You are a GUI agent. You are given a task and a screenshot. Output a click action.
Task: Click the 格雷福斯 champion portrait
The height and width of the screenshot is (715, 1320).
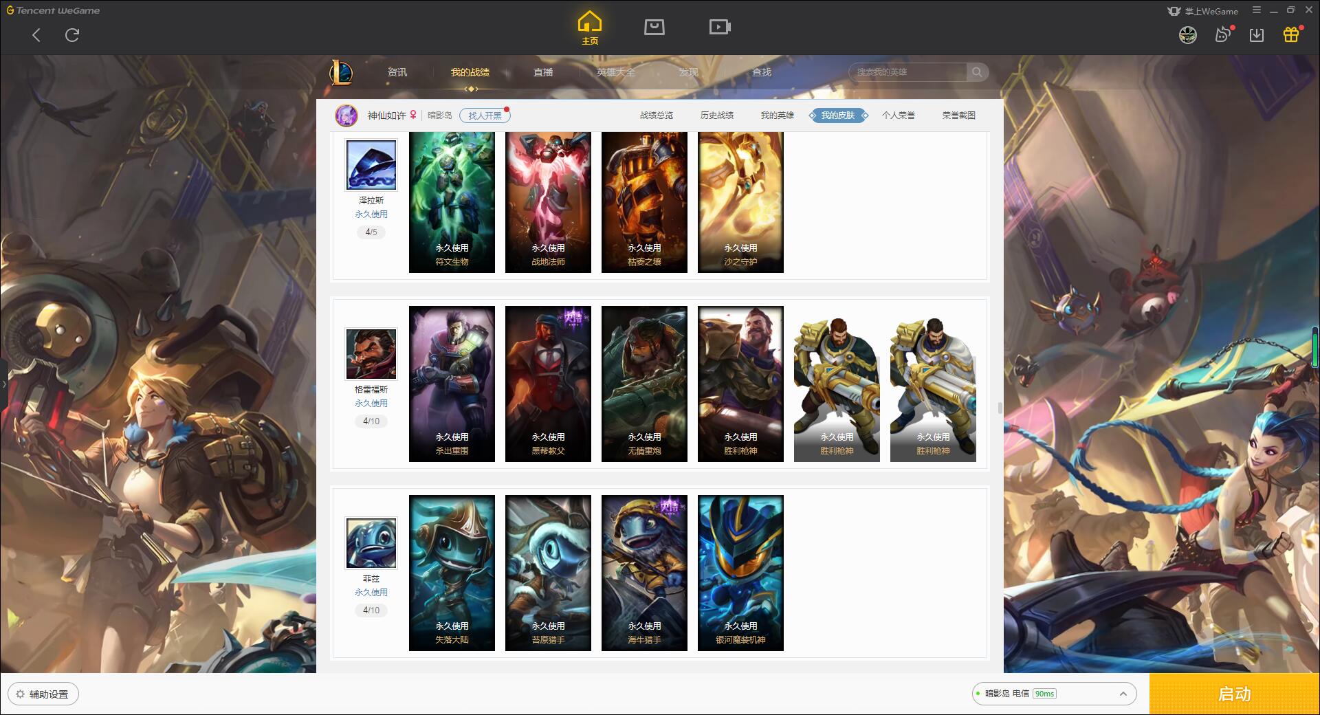pyautogui.click(x=371, y=354)
